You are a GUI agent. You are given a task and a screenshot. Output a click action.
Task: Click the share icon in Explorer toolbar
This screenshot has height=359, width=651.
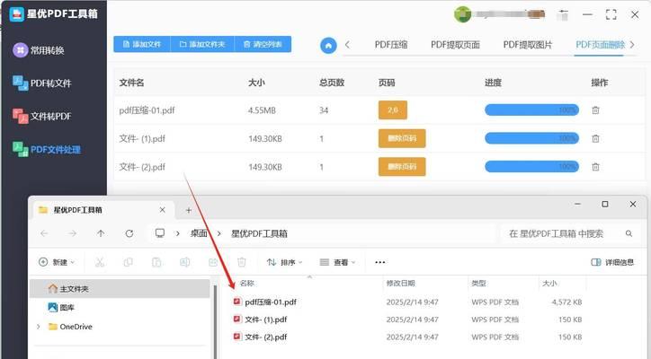coord(213,262)
